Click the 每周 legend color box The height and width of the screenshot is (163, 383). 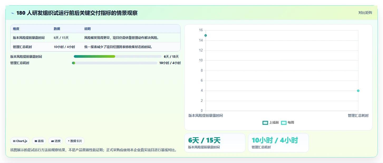pyautogui.click(x=284, y=123)
